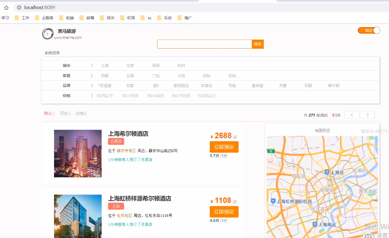The height and width of the screenshot is (238, 389).
Task: Book 上海虹桥祥源希尔顿酒店 with 立即预定
Action: (x=224, y=212)
